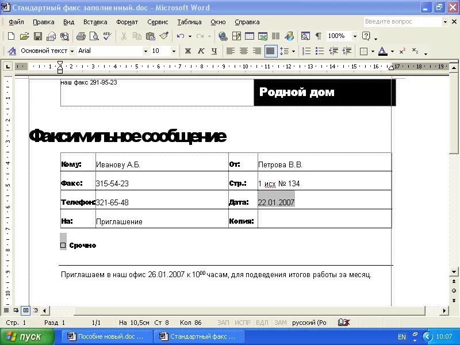Toggle Subscript formatting

point(415,51)
